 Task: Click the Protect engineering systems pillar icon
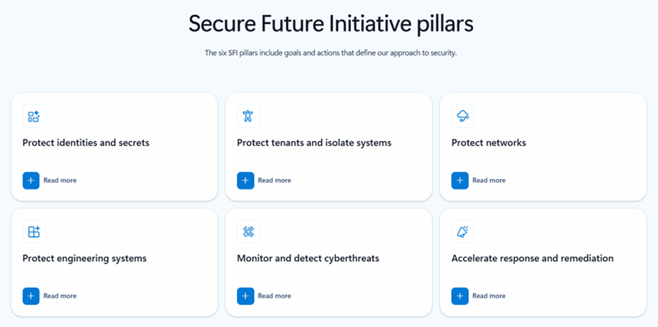(x=33, y=231)
